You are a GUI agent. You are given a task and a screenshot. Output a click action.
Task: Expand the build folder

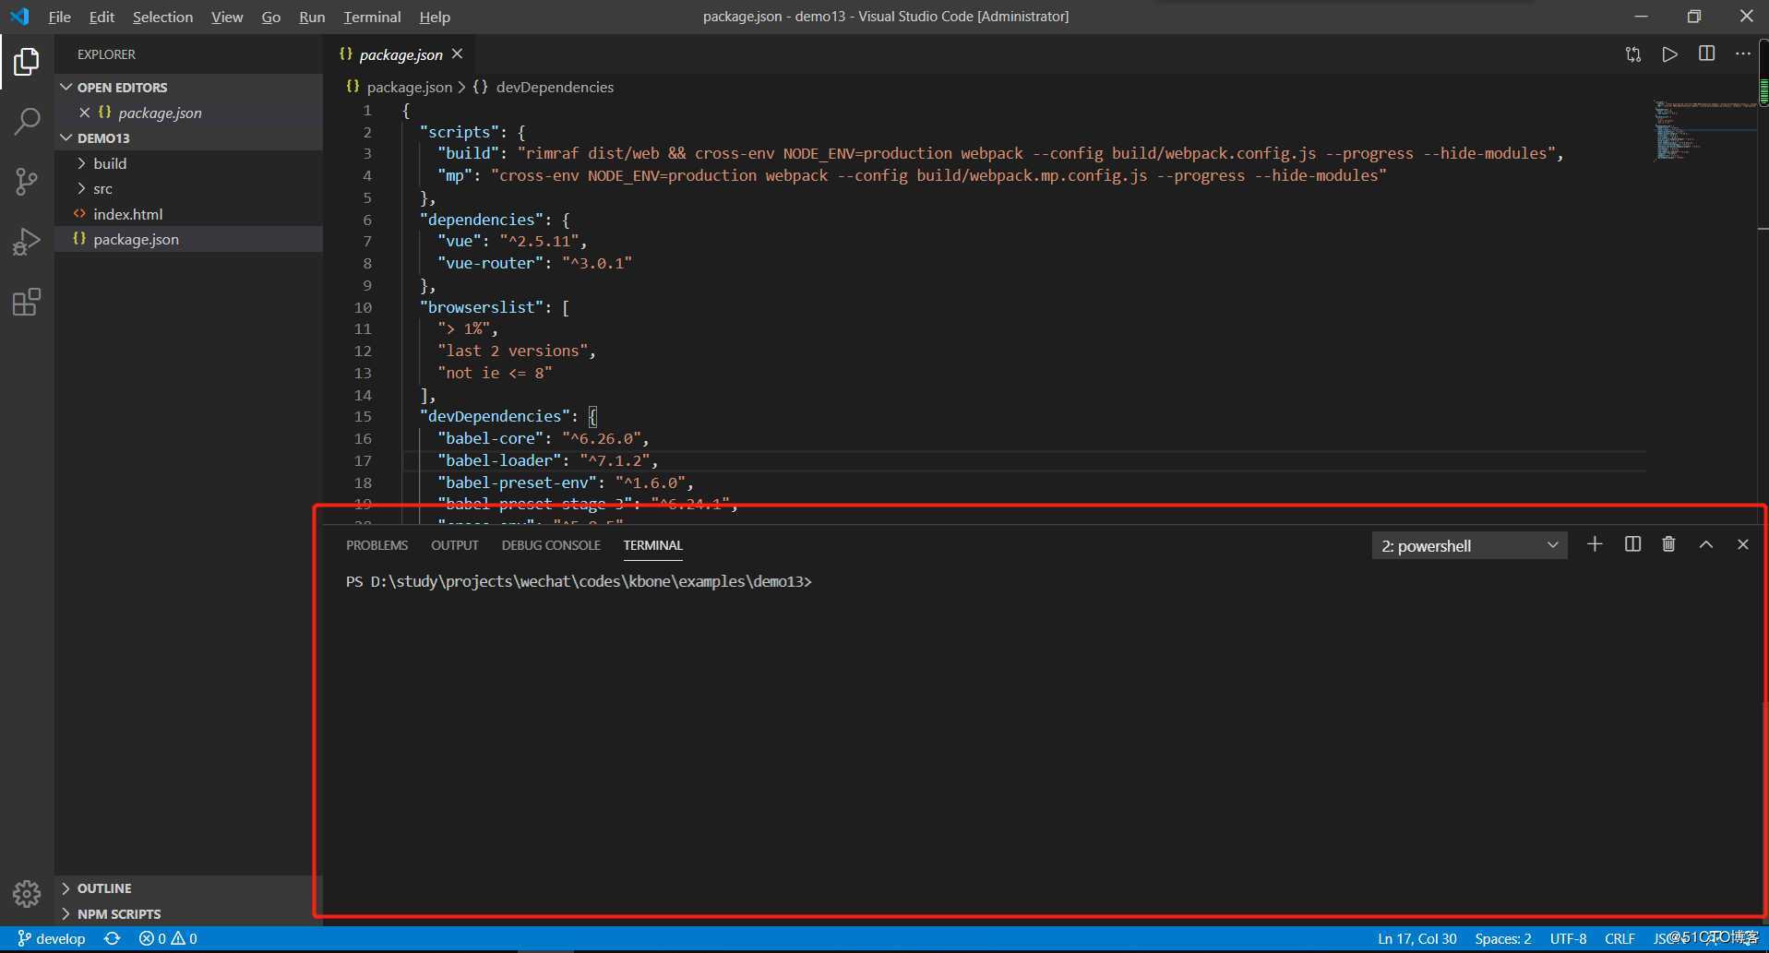189,163
